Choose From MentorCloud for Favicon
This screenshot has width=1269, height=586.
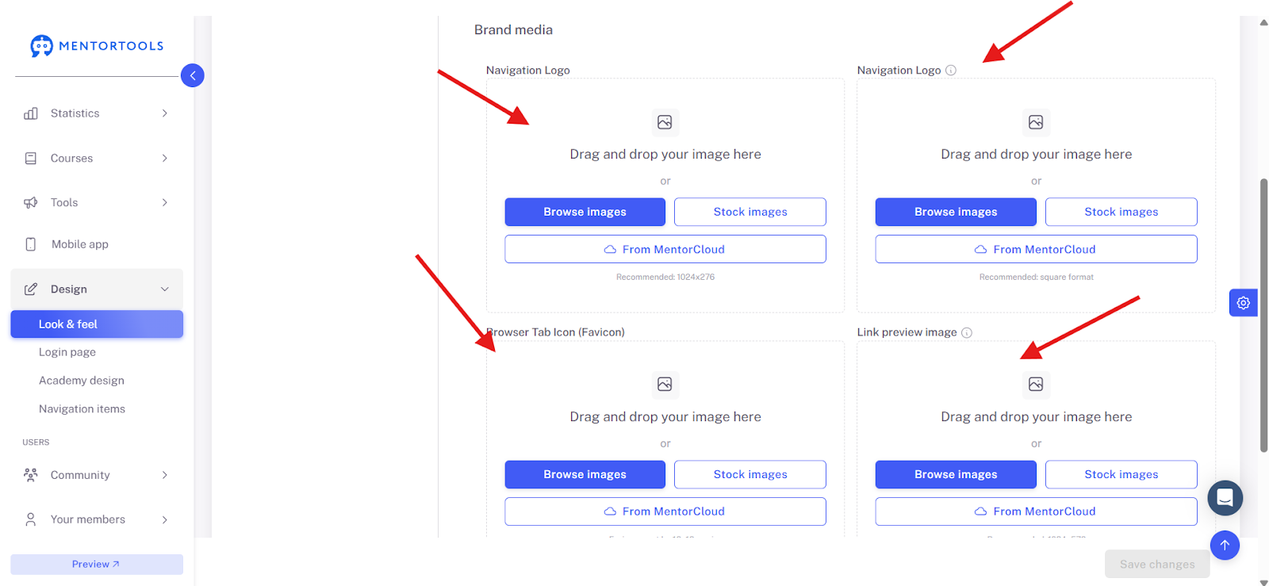665,511
